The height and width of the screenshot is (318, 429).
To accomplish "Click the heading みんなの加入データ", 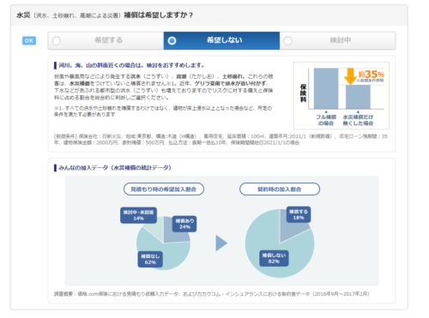I will pos(115,168).
